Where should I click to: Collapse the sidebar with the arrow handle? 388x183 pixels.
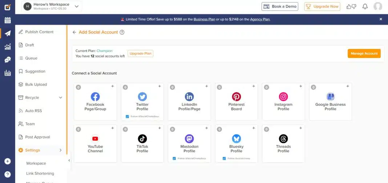click(69, 160)
